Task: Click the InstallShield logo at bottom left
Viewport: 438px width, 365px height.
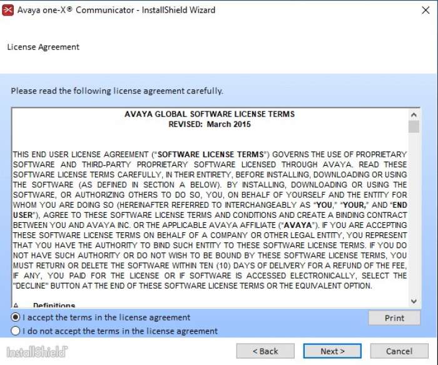Action: coord(37,351)
